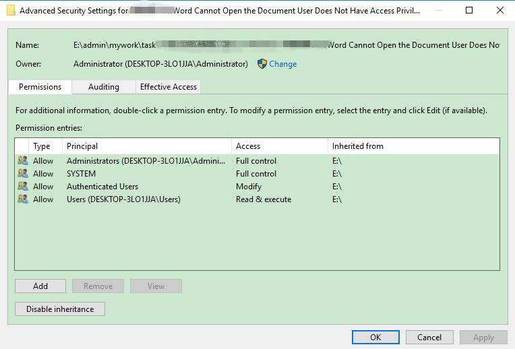Select the SYSTEM permission entry
This screenshot has width=515, height=349.
click(257, 174)
